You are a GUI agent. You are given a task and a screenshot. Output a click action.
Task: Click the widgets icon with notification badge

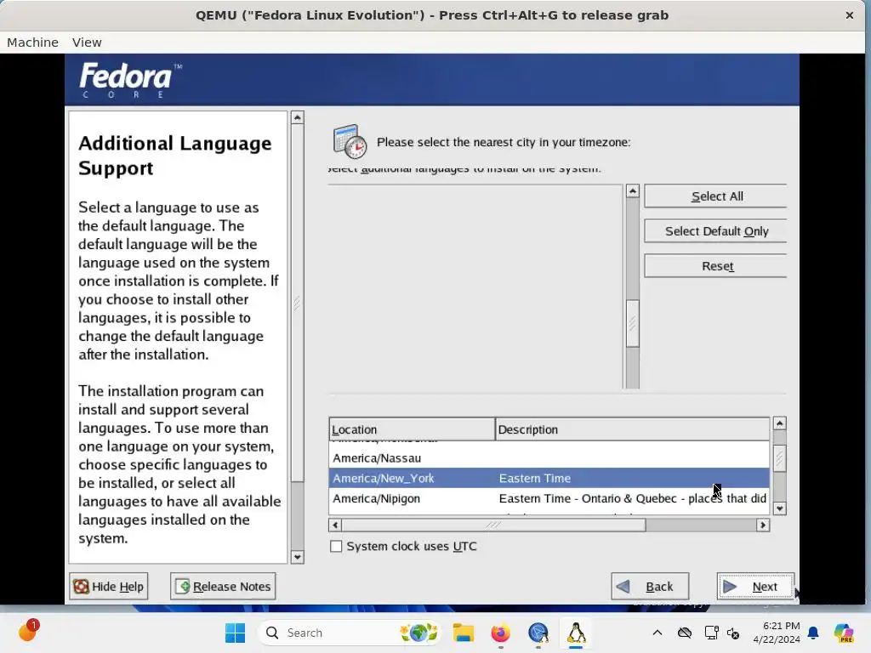28,632
